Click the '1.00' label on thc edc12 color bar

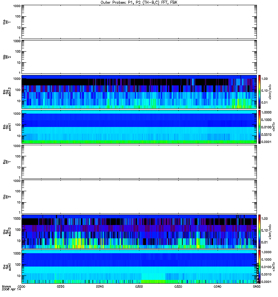tap(264, 219)
